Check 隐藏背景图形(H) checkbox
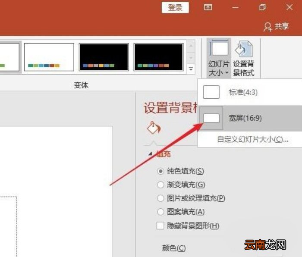The height and width of the screenshot is (257, 302). click(160, 226)
